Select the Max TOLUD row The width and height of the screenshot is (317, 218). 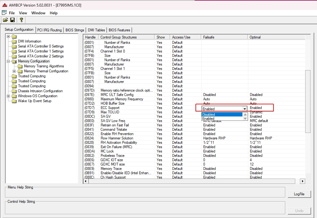point(194,112)
